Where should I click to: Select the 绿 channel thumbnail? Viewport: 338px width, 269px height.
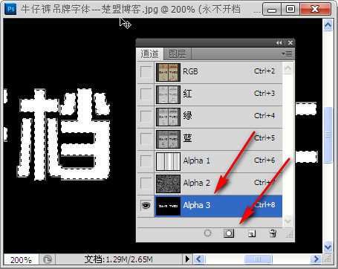(168, 117)
